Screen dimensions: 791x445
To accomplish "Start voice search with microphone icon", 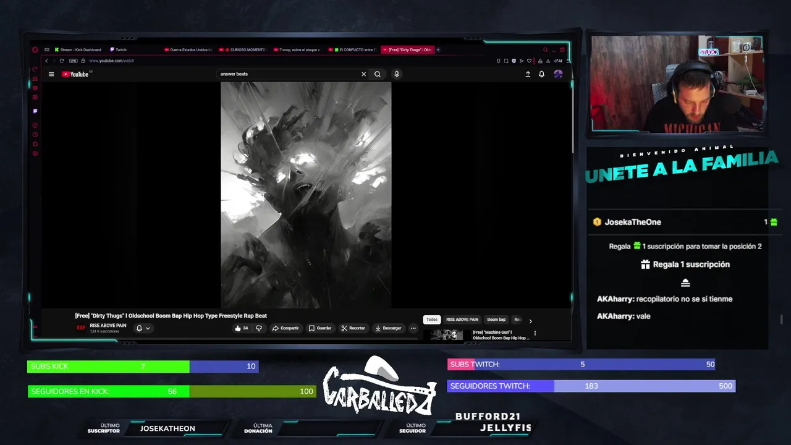I will [x=397, y=74].
